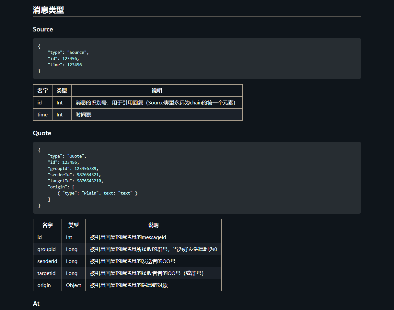Click the id row in the Source table
Viewport: 394px width, 310px height.
pos(39,102)
